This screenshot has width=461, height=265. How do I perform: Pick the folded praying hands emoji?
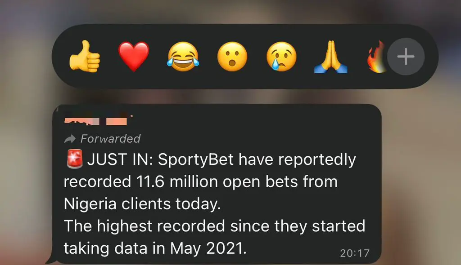click(331, 56)
